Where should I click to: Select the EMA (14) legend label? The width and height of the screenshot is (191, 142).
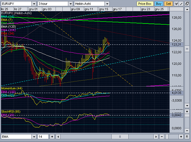tap(8, 16)
